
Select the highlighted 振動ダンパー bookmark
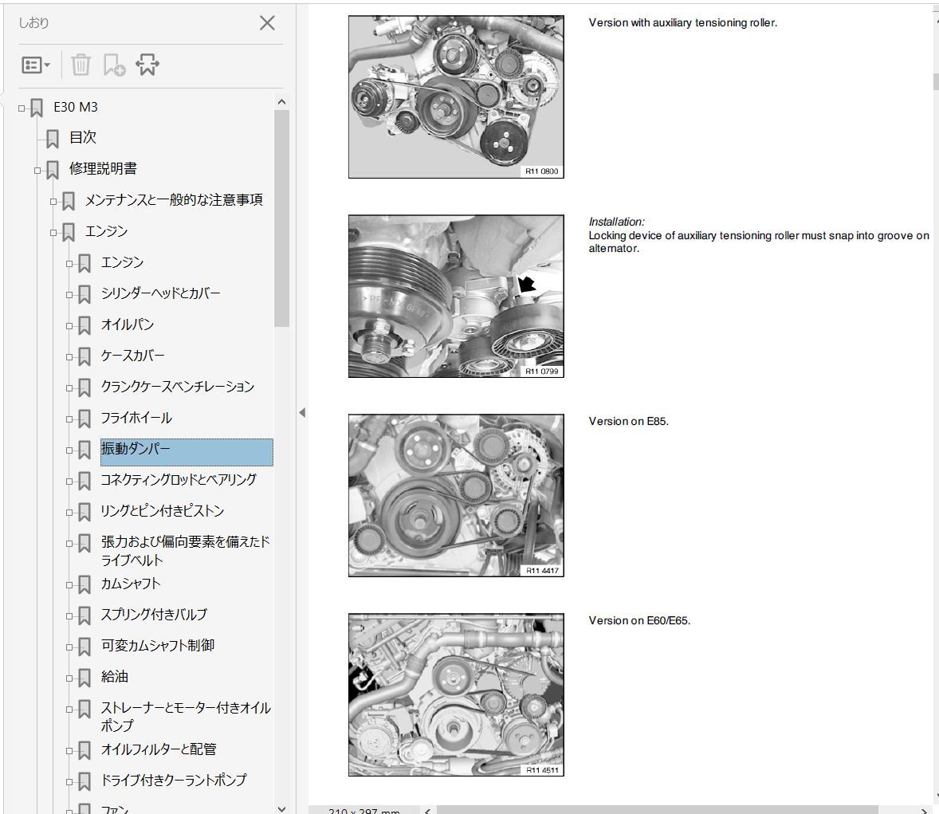(x=187, y=451)
